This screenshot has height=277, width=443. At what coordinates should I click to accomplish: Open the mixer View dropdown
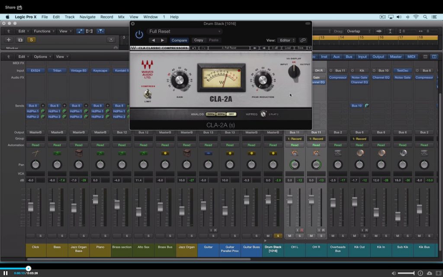(61, 57)
